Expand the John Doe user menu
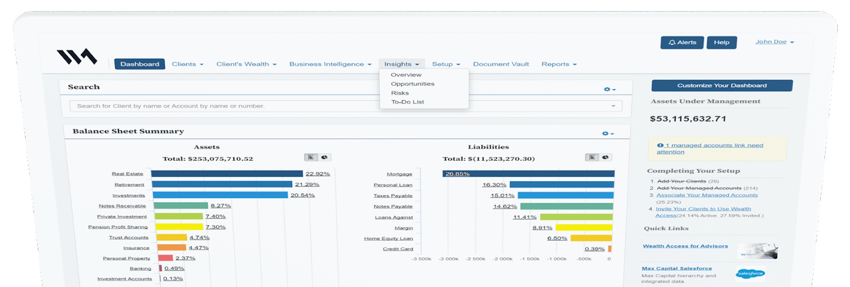Viewport: 850px width, 287px height. 775,42
